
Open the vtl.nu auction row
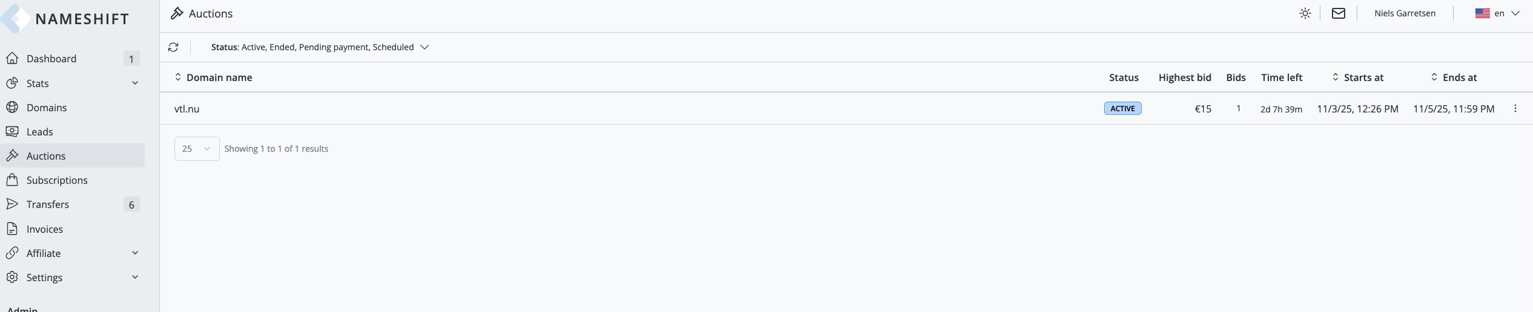click(x=187, y=109)
